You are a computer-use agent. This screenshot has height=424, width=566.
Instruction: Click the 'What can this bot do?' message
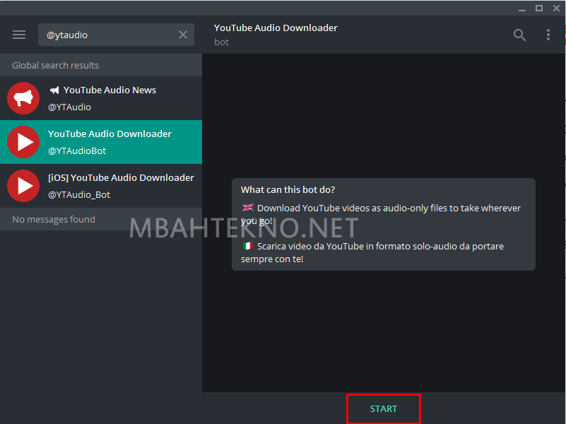[384, 224]
